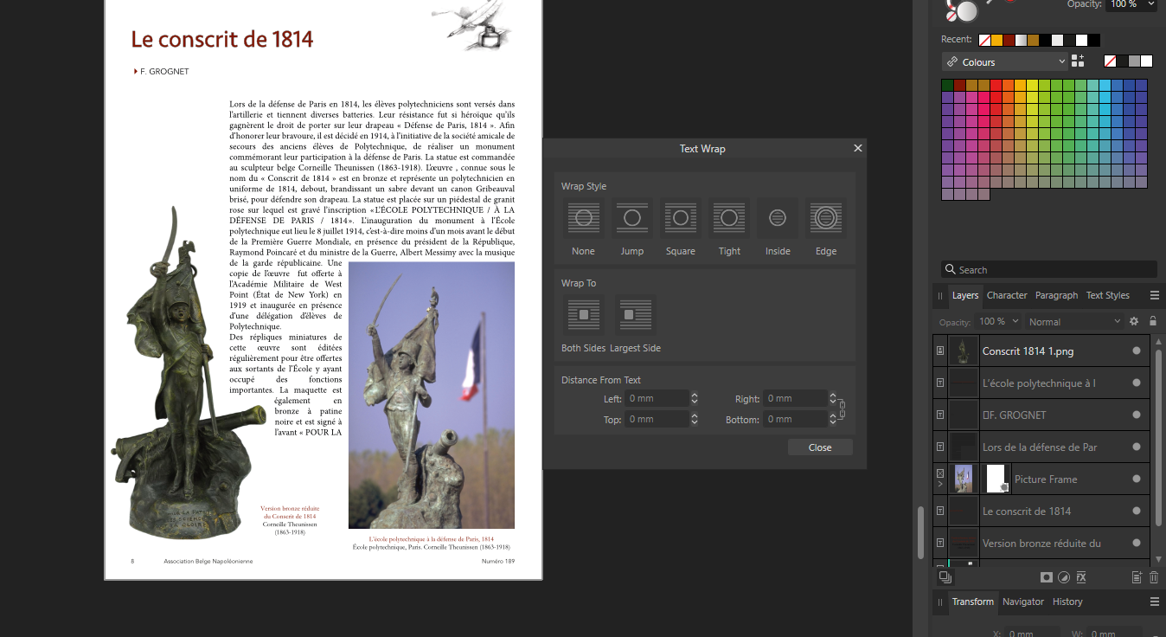The height and width of the screenshot is (637, 1166).
Task: Switch to the Character tab
Action: click(x=1007, y=295)
